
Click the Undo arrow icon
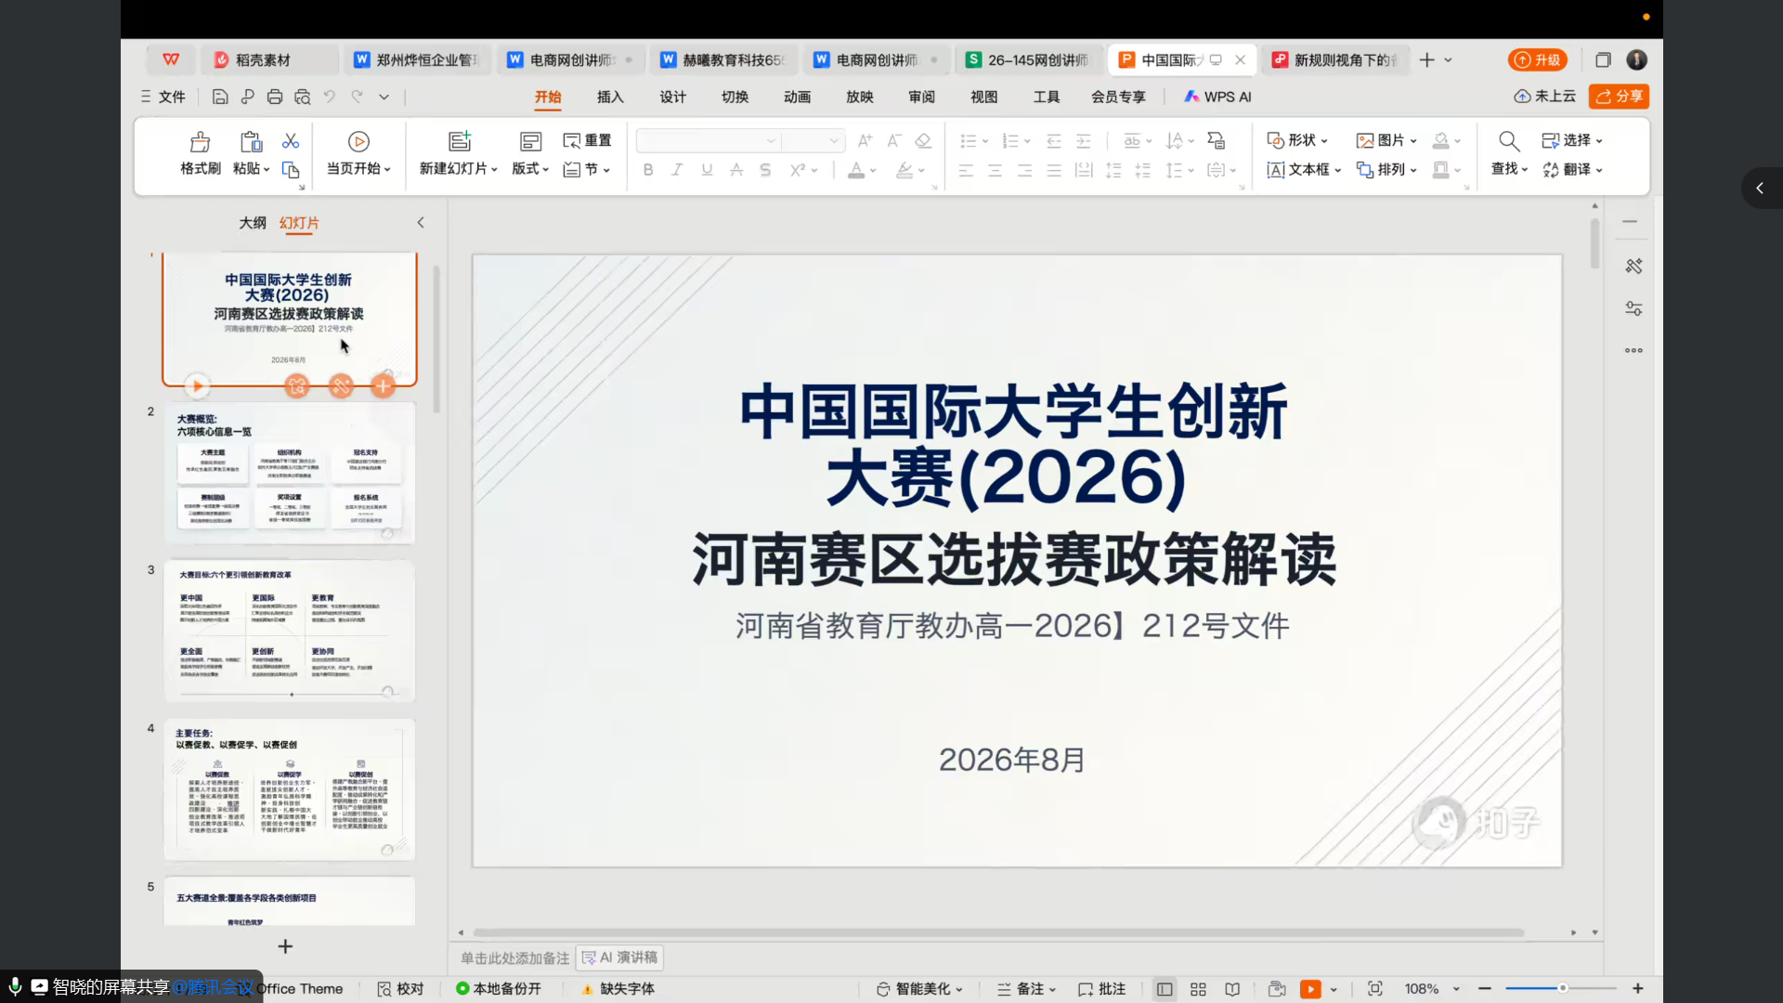tap(330, 97)
